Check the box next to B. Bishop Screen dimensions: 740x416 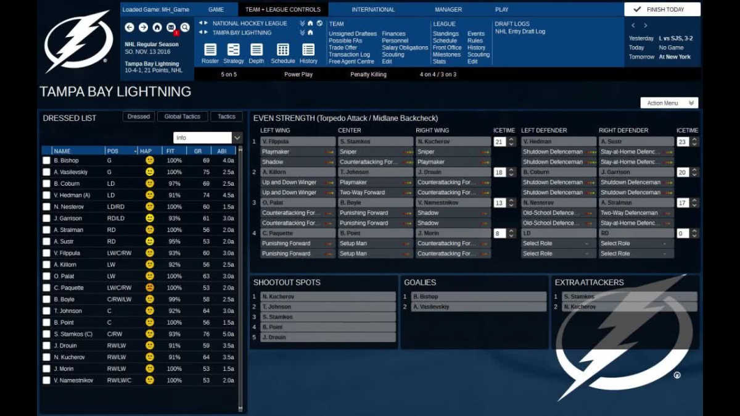point(46,160)
